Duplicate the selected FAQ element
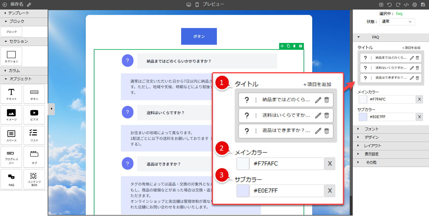This screenshot has width=429, height=218. point(288,46)
